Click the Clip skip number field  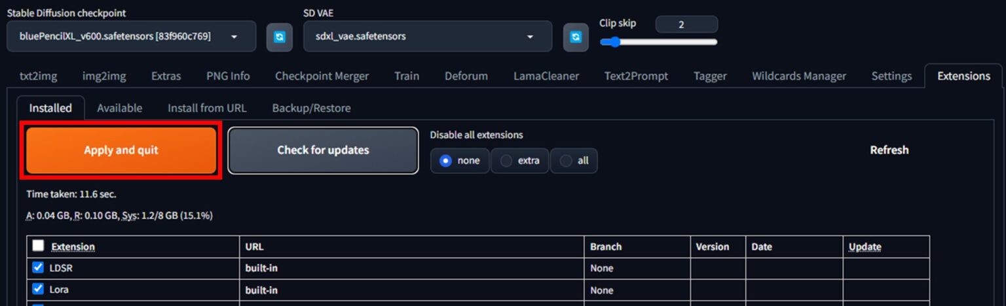click(x=686, y=25)
